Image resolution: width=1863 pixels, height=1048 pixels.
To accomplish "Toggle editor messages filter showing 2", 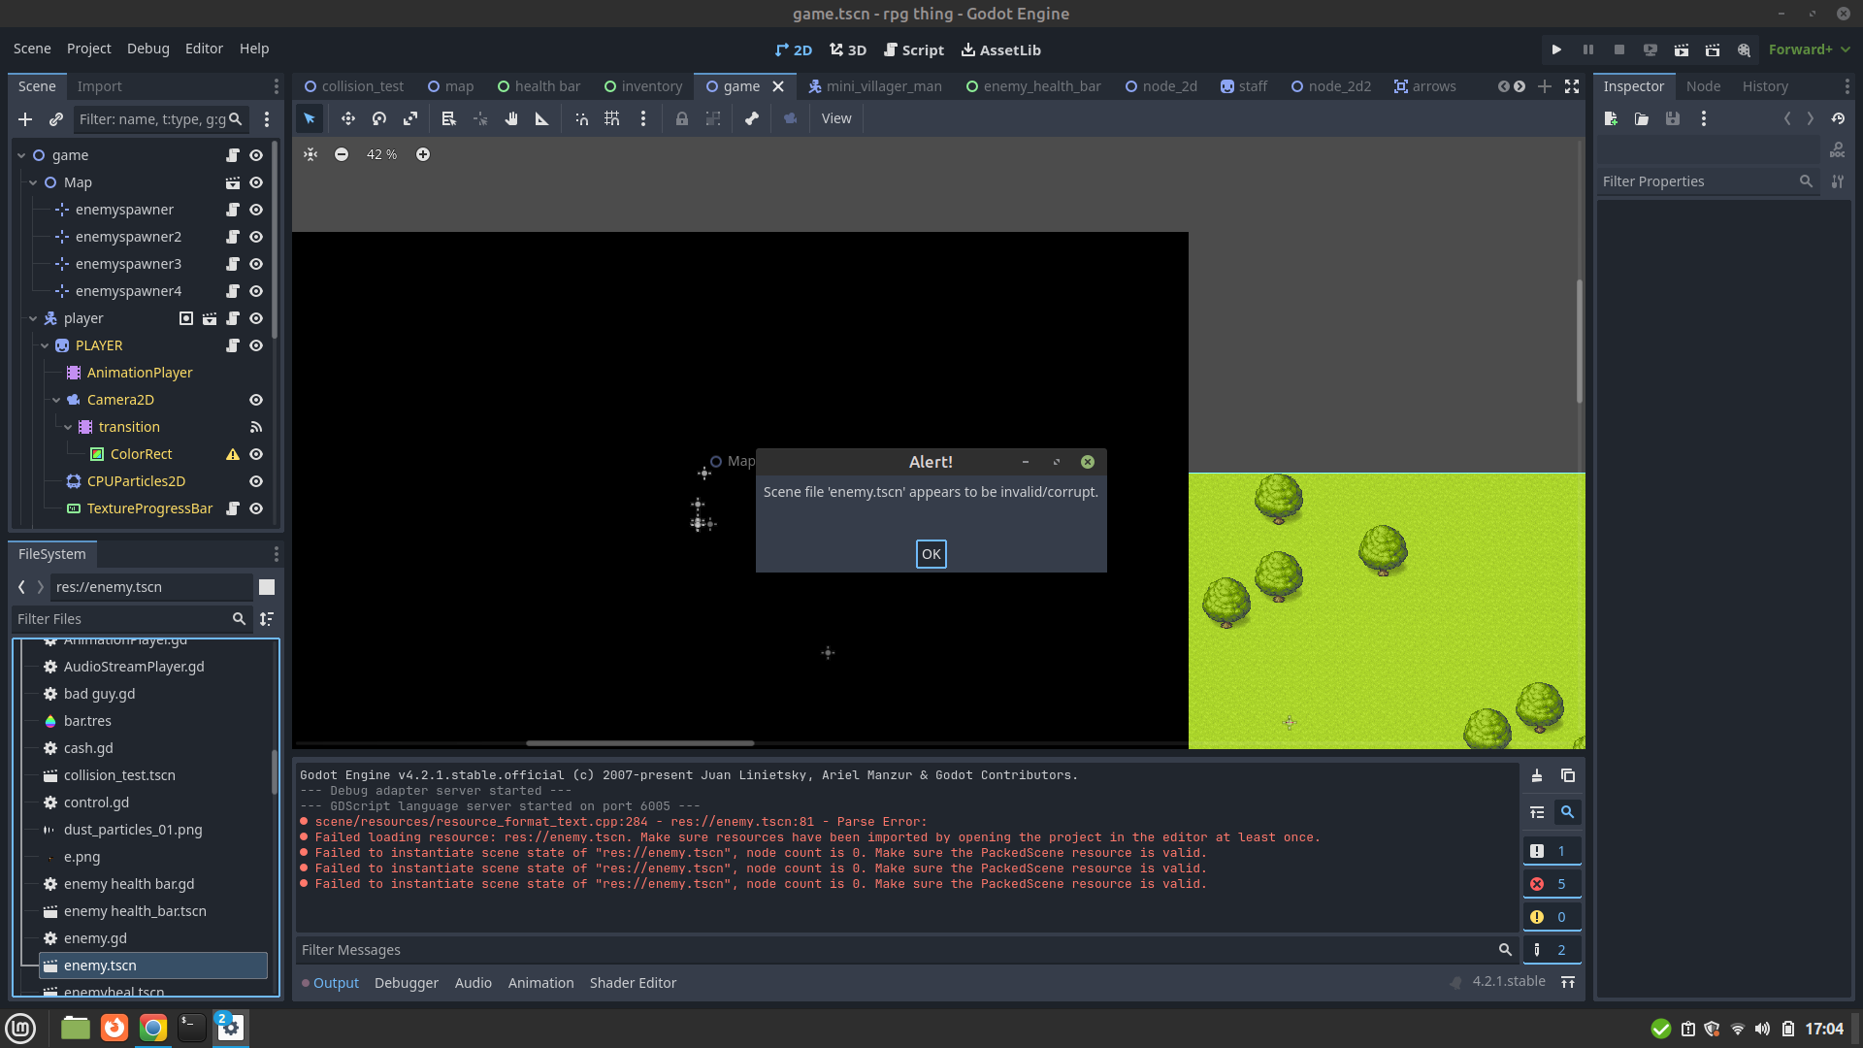I will pyautogui.click(x=1552, y=950).
